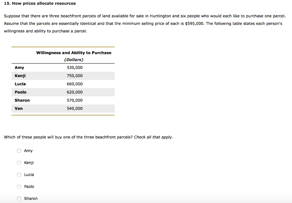Click the 'Check all that apply' instruction text
292x203 pixels.
point(153,137)
